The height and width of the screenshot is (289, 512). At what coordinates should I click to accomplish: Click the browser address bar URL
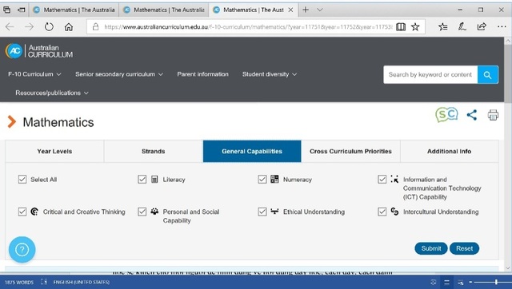[248, 26]
